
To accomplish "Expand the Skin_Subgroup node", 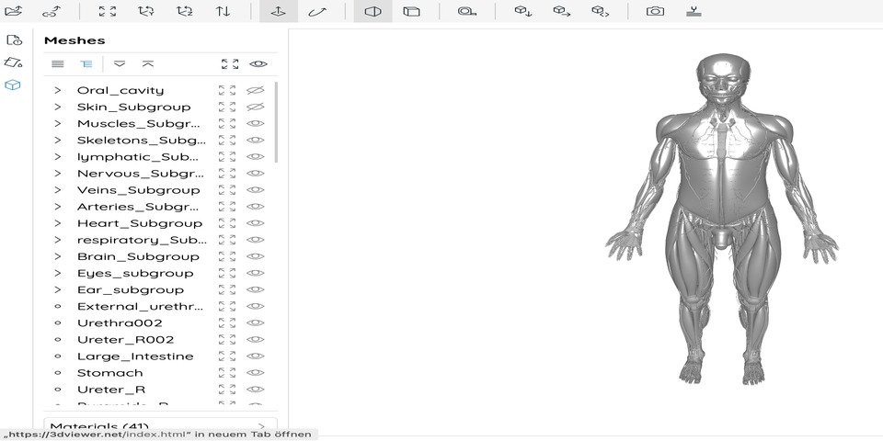I will click(57, 107).
